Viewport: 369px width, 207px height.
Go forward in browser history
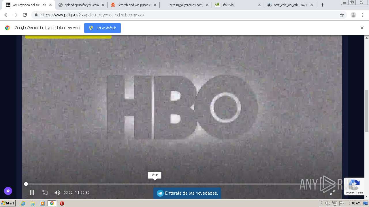click(16, 15)
